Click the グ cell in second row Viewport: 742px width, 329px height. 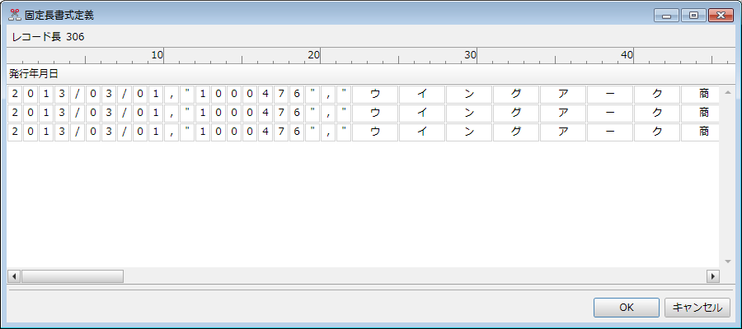(x=516, y=114)
